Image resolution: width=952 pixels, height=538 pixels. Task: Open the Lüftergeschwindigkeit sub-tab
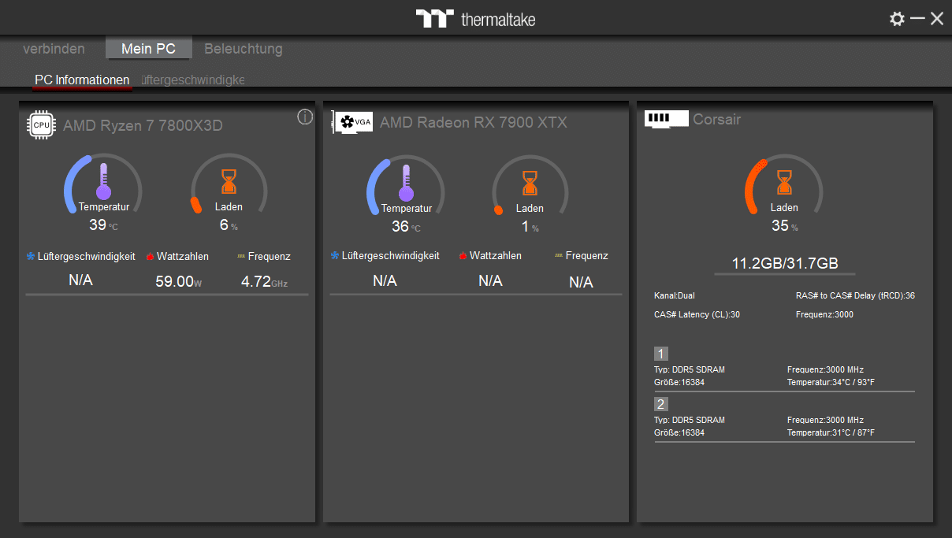click(193, 80)
